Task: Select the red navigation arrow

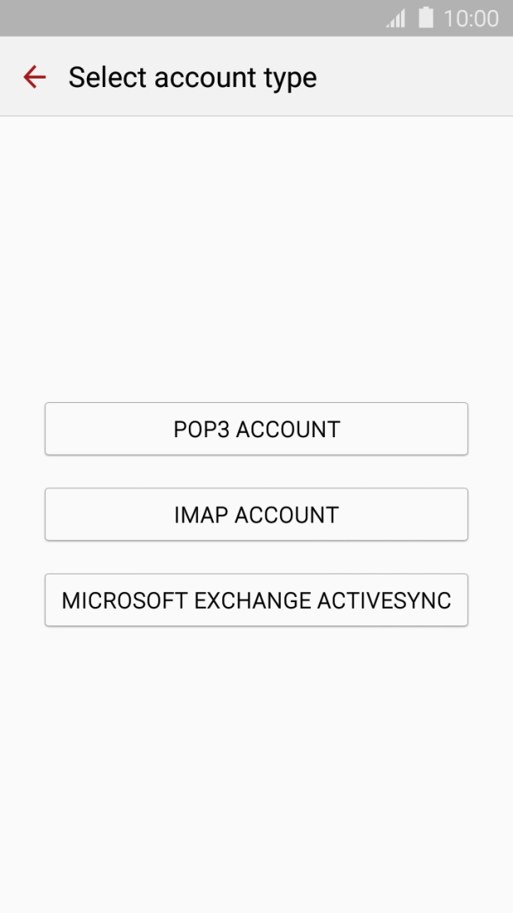Action: [33, 77]
